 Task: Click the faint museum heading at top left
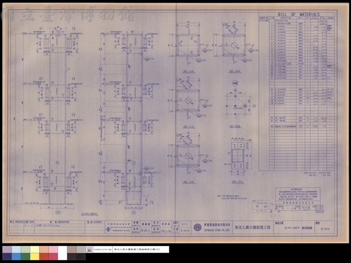68,13
